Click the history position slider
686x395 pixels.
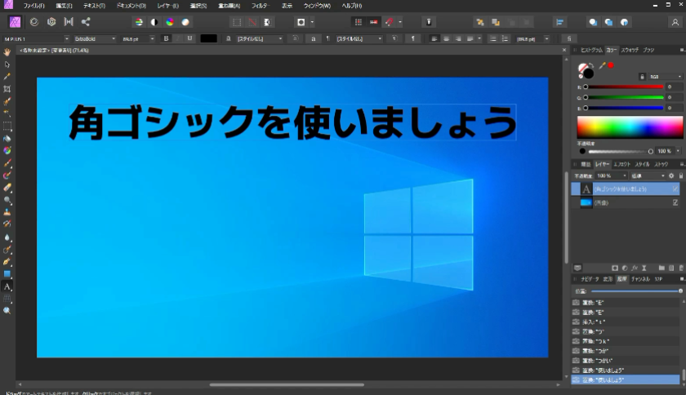pos(636,291)
